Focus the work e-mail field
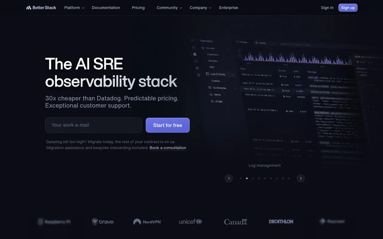This screenshot has height=239, width=383. 94,125
